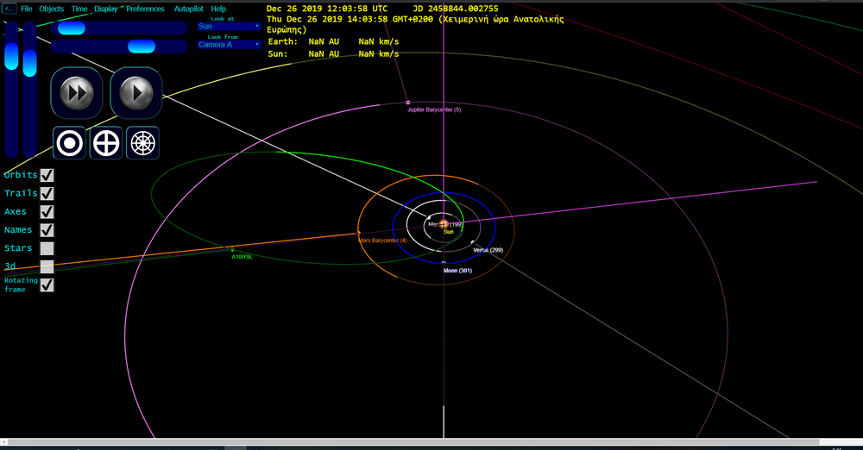
Task: Click the Jupiter Barycenter (5) label
Action: 434,110
